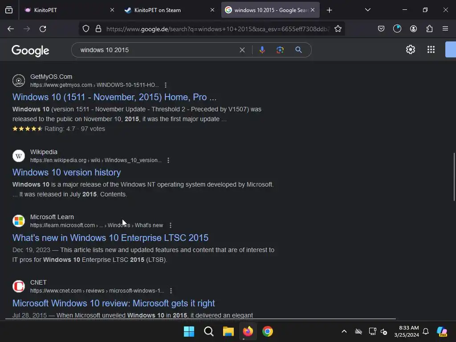Open Google apps grid

tap(431, 49)
